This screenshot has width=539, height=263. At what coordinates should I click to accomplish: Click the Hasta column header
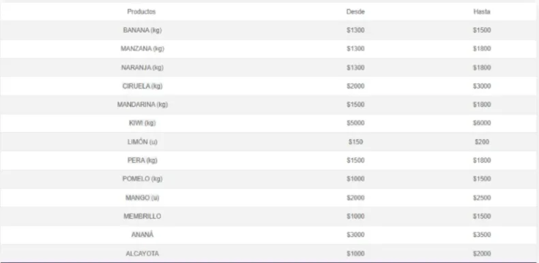482,12
